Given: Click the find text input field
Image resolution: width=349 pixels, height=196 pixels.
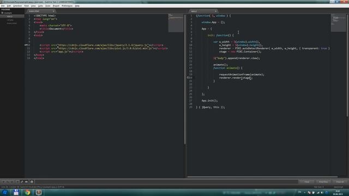Looking at the screenshot, I should 166,182.
